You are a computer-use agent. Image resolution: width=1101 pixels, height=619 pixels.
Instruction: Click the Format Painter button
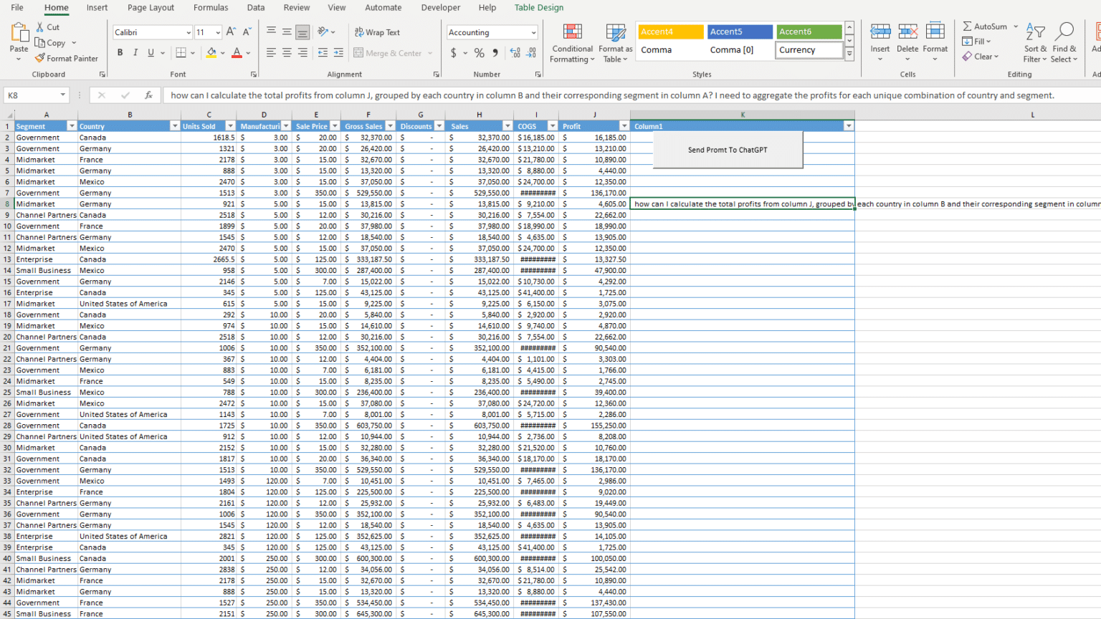[x=67, y=58]
